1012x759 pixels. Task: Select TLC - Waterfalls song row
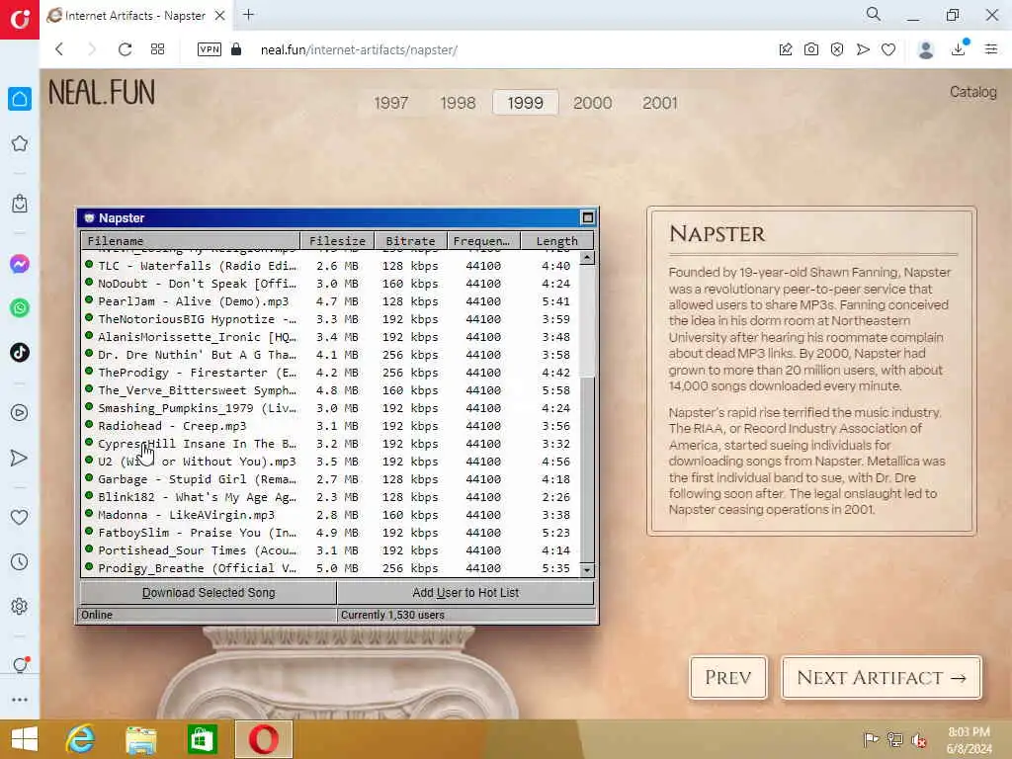tap(330, 265)
